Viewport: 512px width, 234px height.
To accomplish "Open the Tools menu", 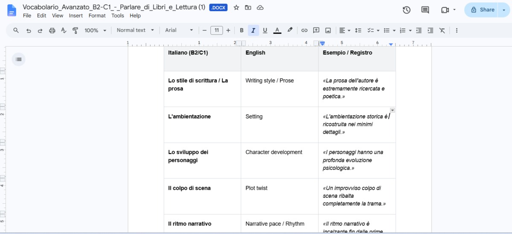I will click(117, 16).
